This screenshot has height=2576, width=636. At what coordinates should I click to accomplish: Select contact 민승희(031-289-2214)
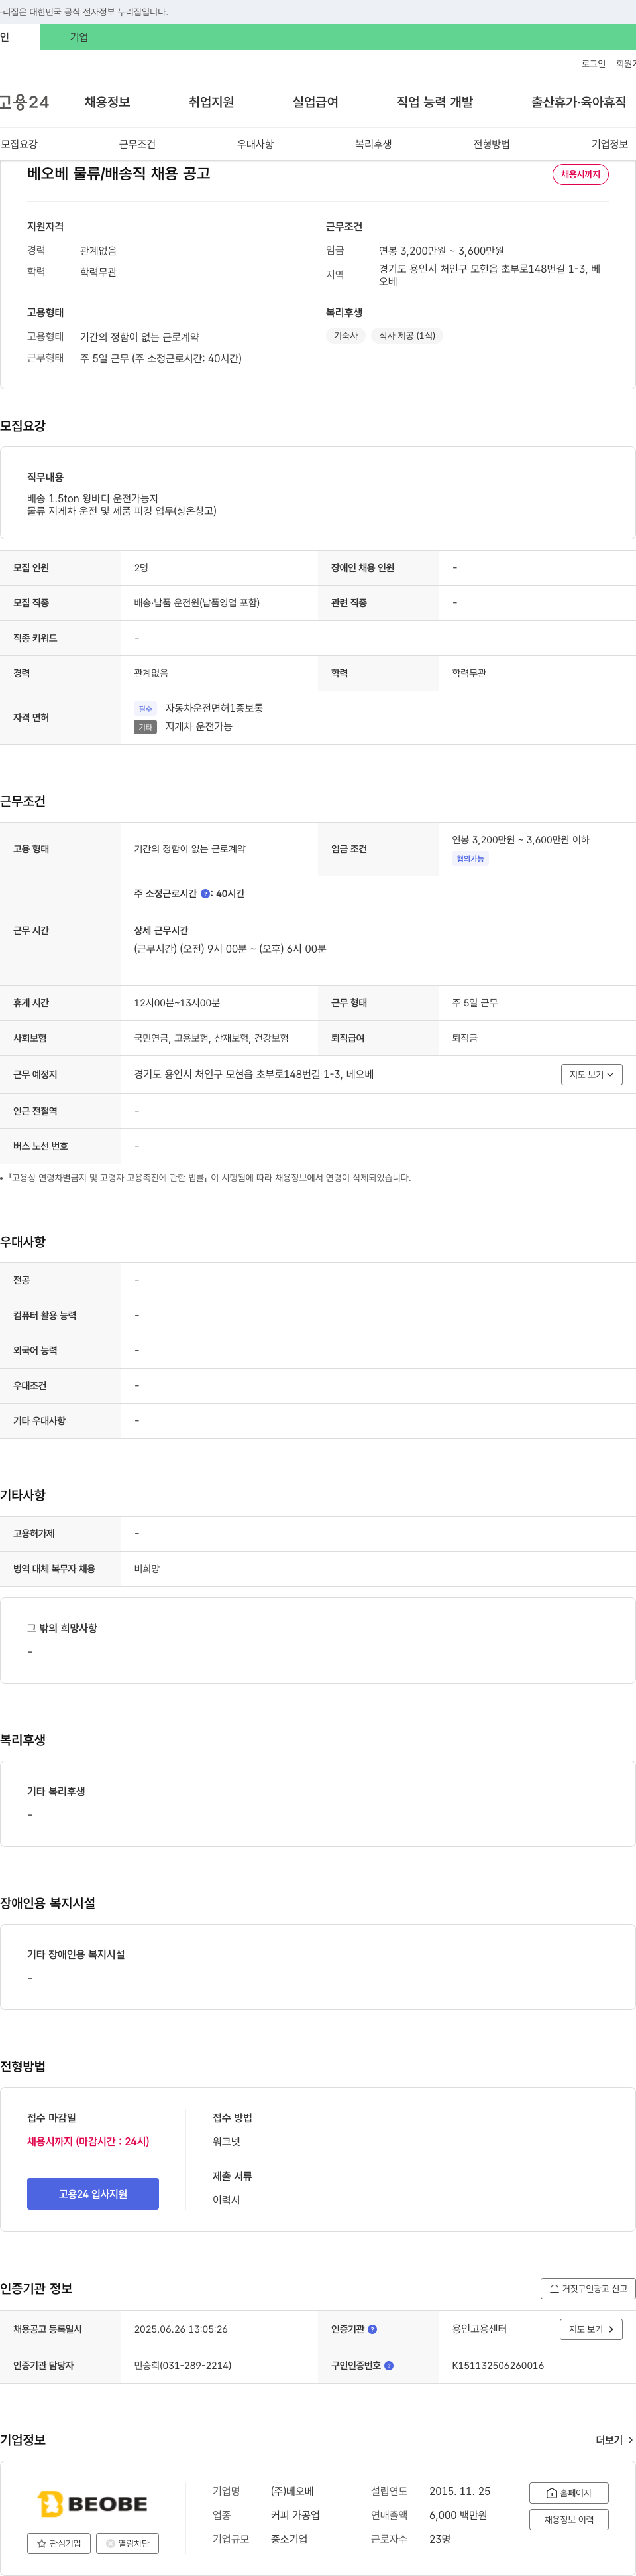(183, 2365)
